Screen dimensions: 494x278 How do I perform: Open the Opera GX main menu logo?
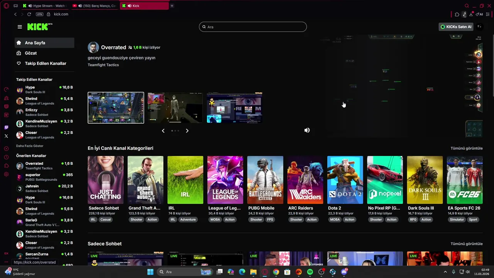pyautogui.click(x=6, y=6)
